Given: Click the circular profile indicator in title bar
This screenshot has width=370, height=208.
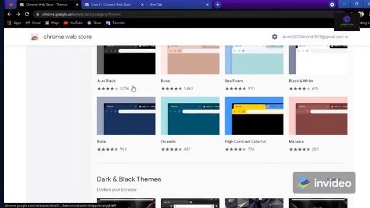Looking at the screenshot, I should [x=332, y=5].
